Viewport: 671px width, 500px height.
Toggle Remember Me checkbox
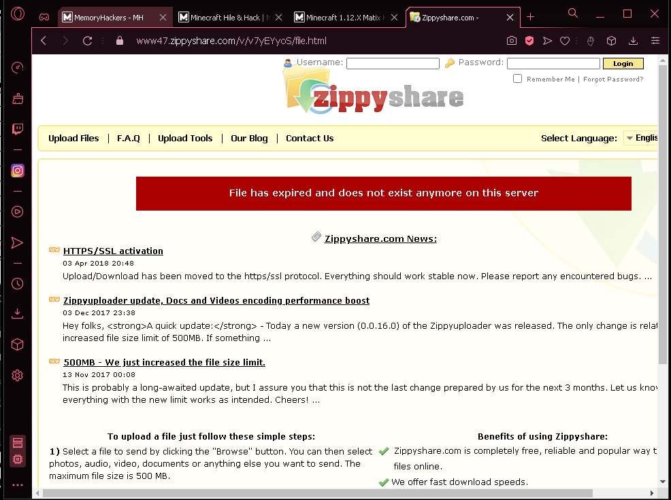(x=517, y=79)
